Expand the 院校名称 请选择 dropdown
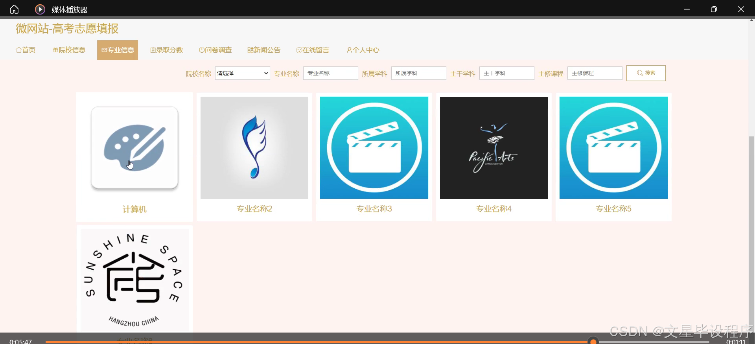 [x=243, y=73]
